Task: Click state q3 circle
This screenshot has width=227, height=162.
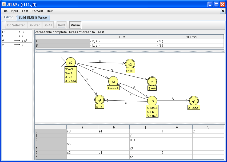Action: coord(113,82)
